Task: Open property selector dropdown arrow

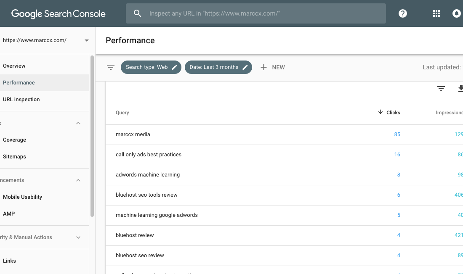Action: click(x=87, y=40)
